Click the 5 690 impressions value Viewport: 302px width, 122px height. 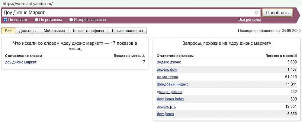coord(292,62)
